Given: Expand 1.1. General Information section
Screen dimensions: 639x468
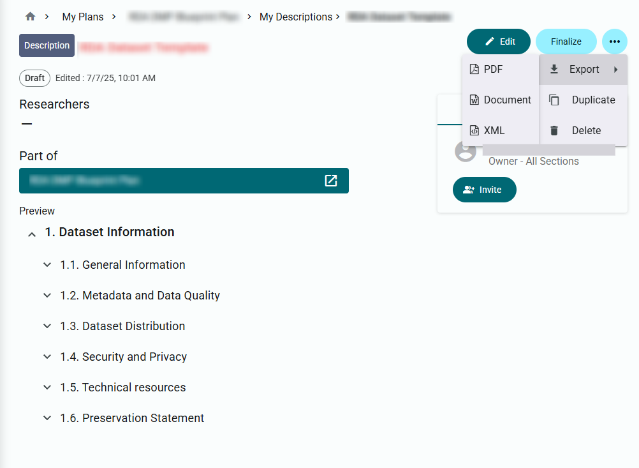Looking at the screenshot, I should click(x=47, y=264).
